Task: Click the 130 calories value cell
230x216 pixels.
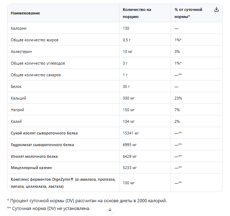Action: click(126, 28)
